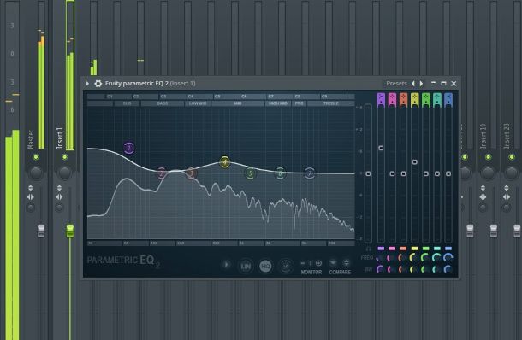Click the Master polarity invert icon

click(x=30, y=188)
